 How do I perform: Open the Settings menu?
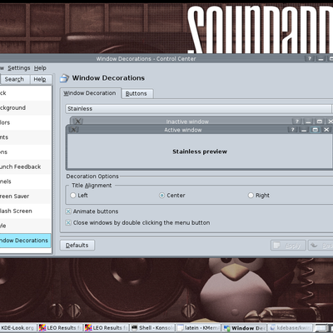19,68
